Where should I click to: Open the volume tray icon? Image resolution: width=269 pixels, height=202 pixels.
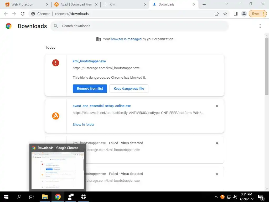point(235,197)
